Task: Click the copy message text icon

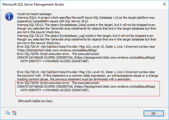Action: point(6,113)
